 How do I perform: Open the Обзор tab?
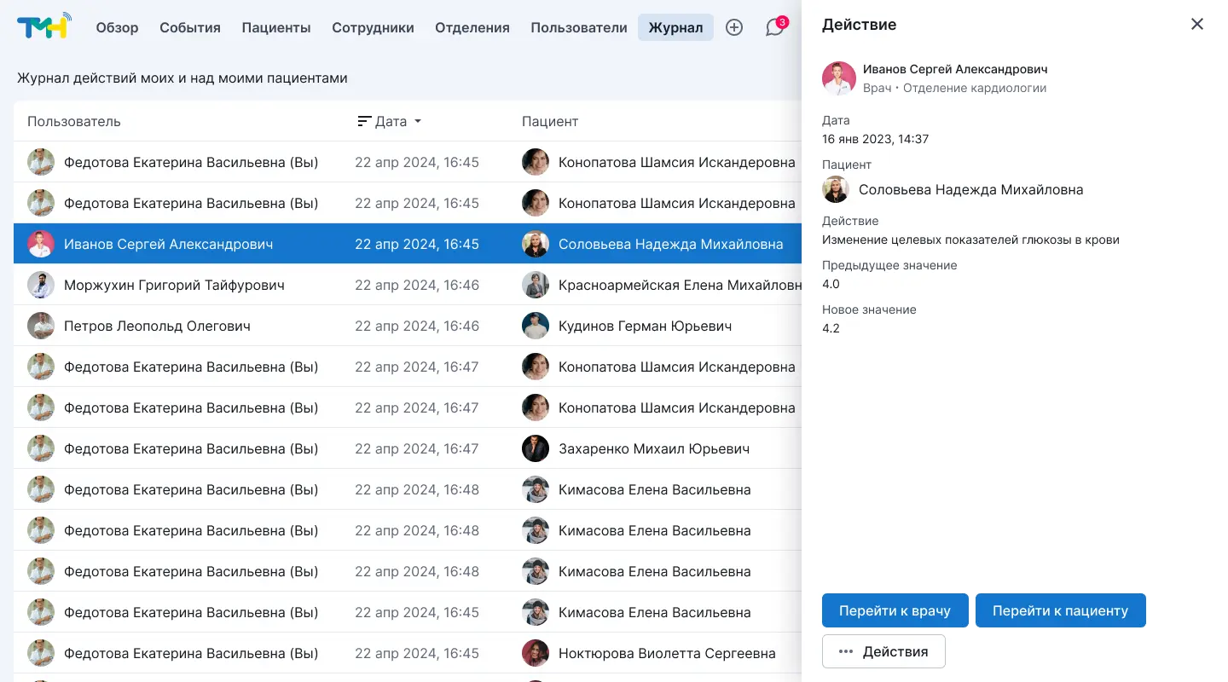(117, 27)
